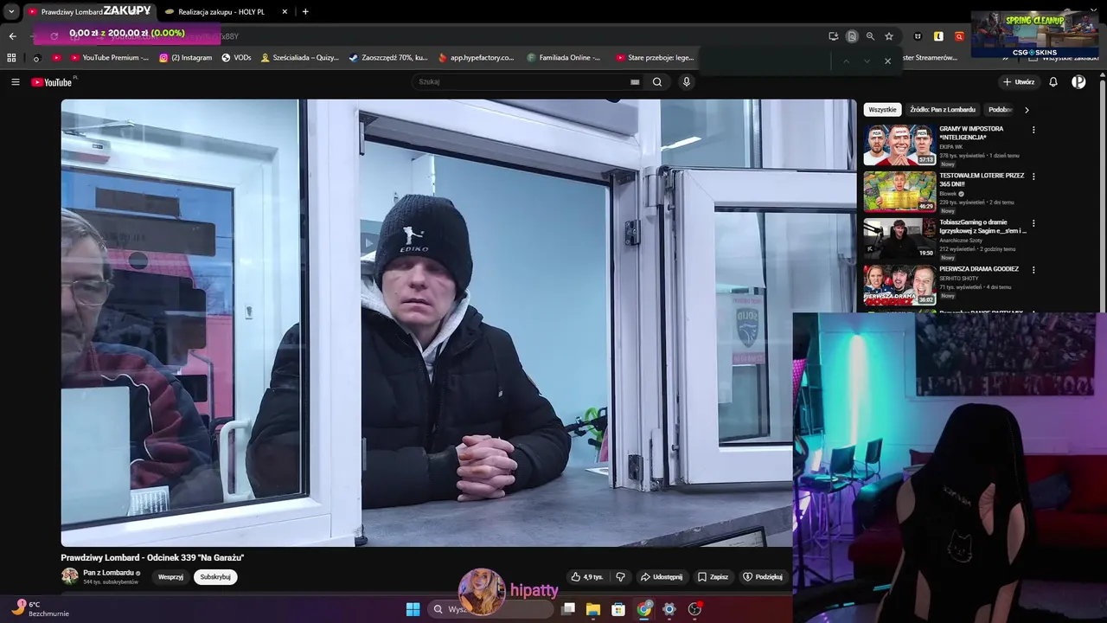Subscribe via the Subskrybuj button
The image size is (1107, 623).
(x=215, y=577)
